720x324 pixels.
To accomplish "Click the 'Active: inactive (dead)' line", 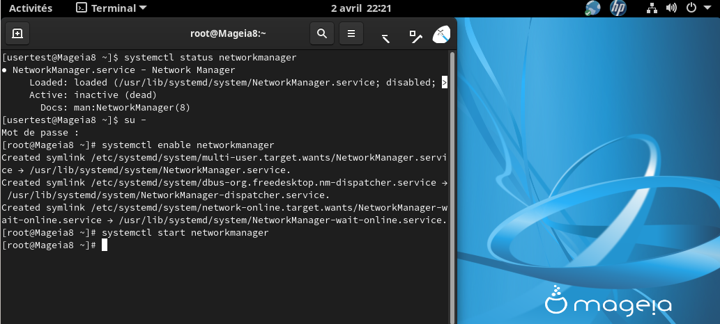I will tap(93, 95).
